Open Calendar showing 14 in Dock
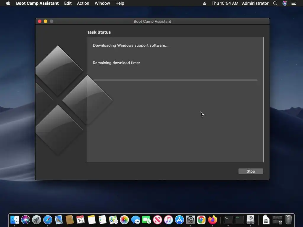 click(x=80, y=220)
